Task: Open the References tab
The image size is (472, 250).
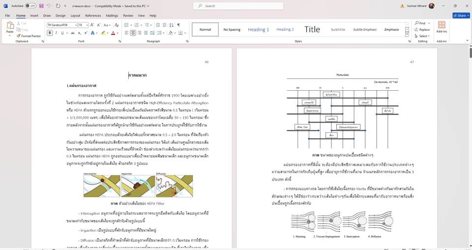Action: 93,16
